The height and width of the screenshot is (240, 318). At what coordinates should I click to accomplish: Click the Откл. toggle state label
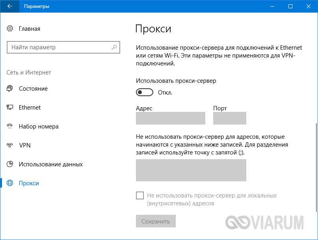click(x=165, y=93)
